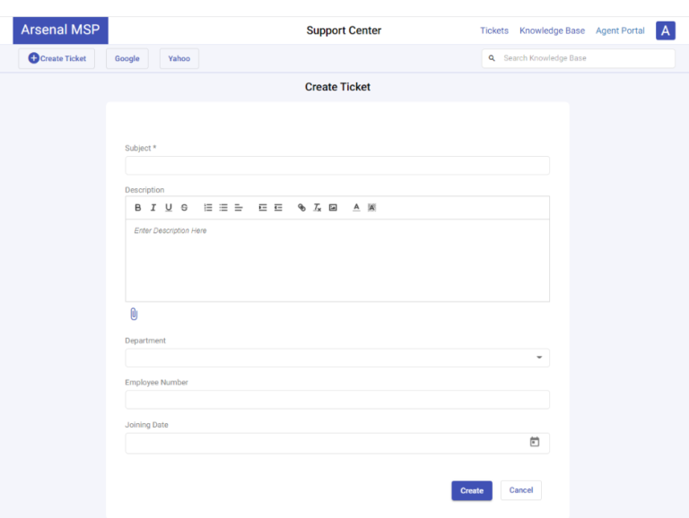Image resolution: width=689 pixels, height=518 pixels.
Task: Insert a numbered list
Action: coord(208,208)
